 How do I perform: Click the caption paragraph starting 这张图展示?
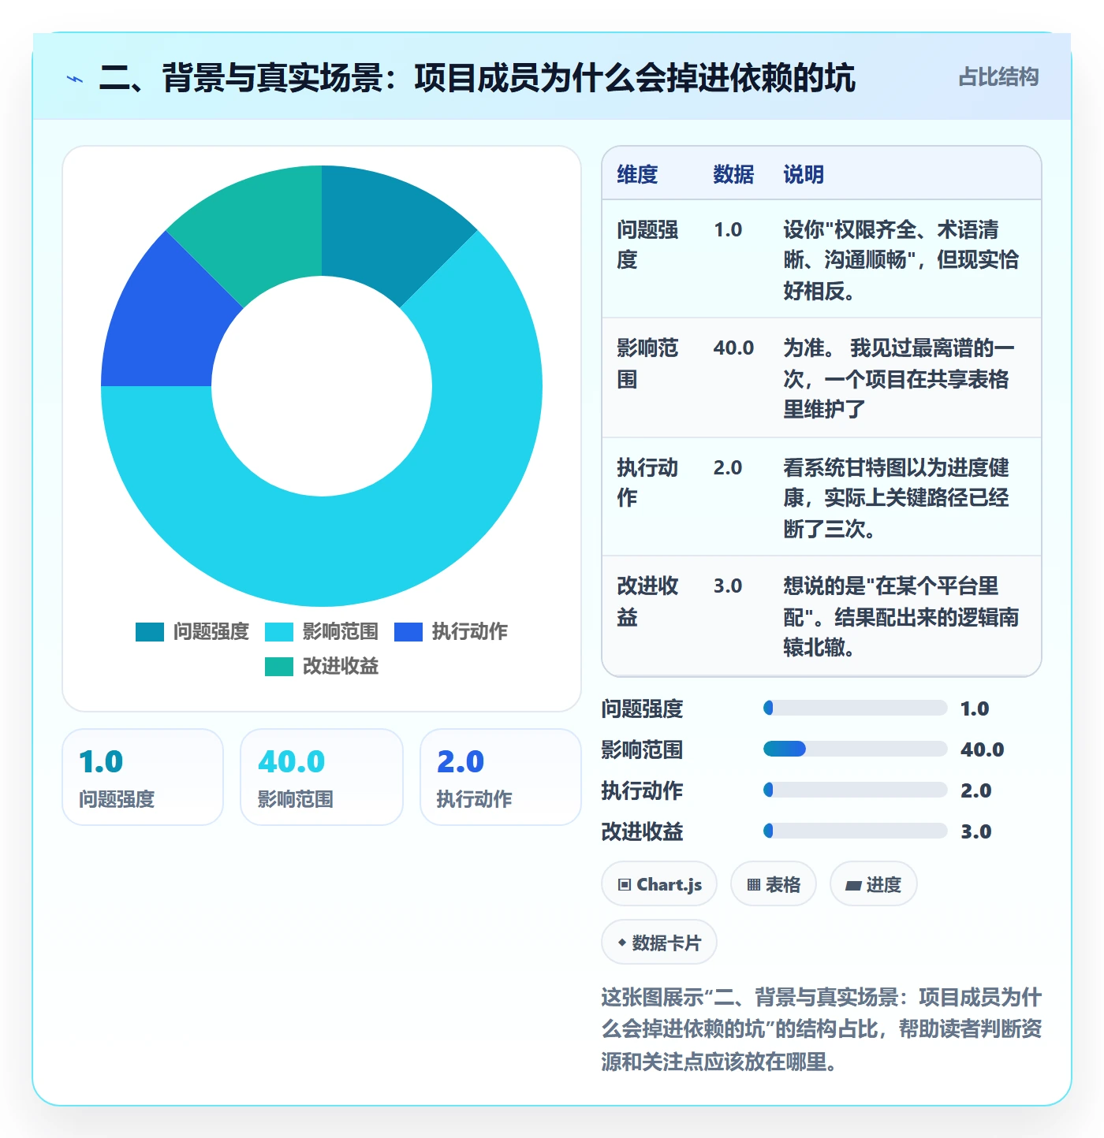822,1029
